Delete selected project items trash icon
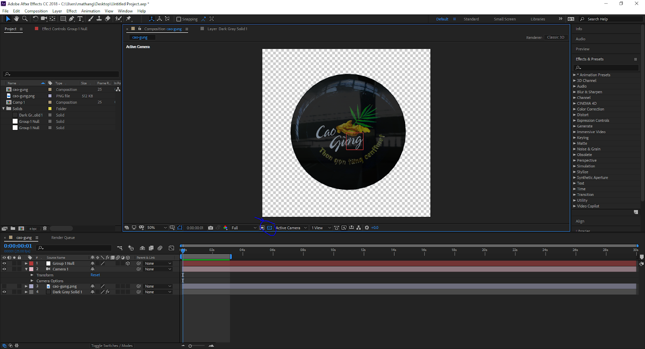Viewport: 645px width, 349px height. tap(45, 228)
